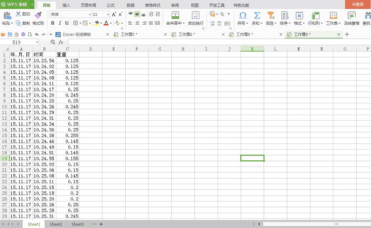Image resolution: width=371 pixels, height=228 pixels.
Task: Click the Filter (筛选) funnel icon
Action: (271, 15)
